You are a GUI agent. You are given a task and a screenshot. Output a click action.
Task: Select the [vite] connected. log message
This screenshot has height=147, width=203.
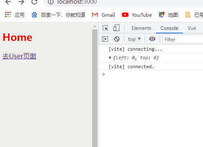[131, 67]
